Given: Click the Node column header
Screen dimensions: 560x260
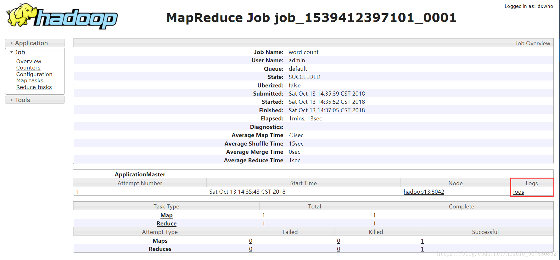Looking at the screenshot, I should [x=455, y=183].
